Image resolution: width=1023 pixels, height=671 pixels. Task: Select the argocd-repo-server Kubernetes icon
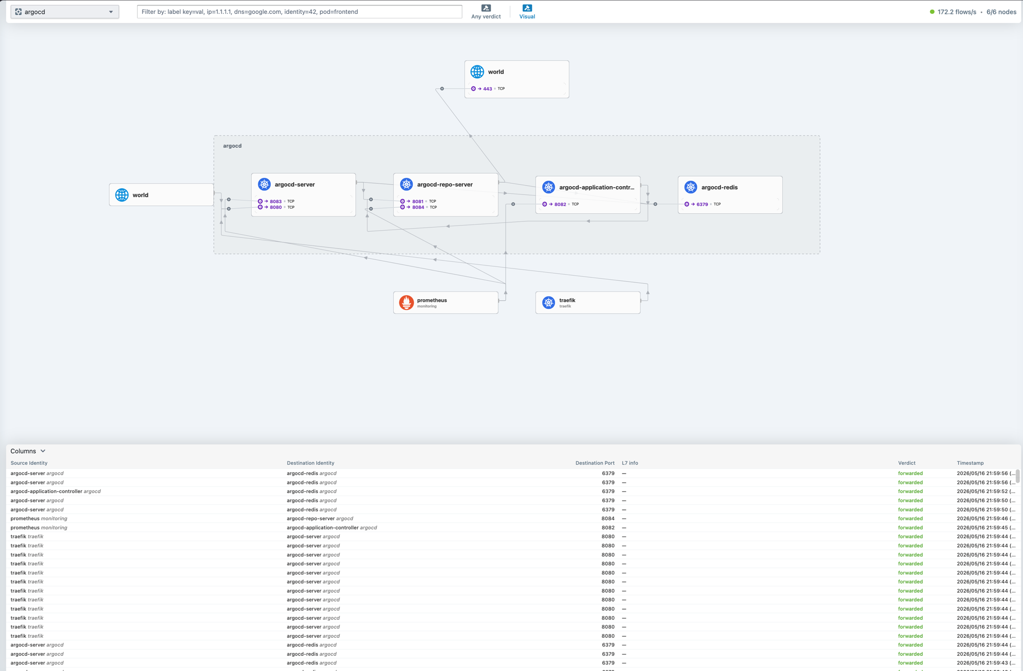406,185
